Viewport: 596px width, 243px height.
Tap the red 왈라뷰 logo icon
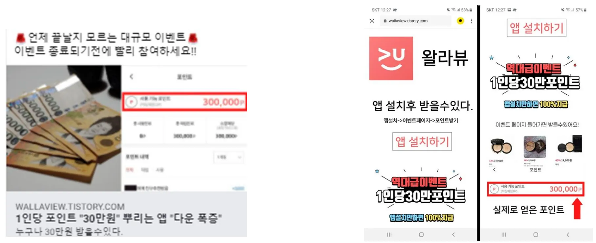click(391, 58)
